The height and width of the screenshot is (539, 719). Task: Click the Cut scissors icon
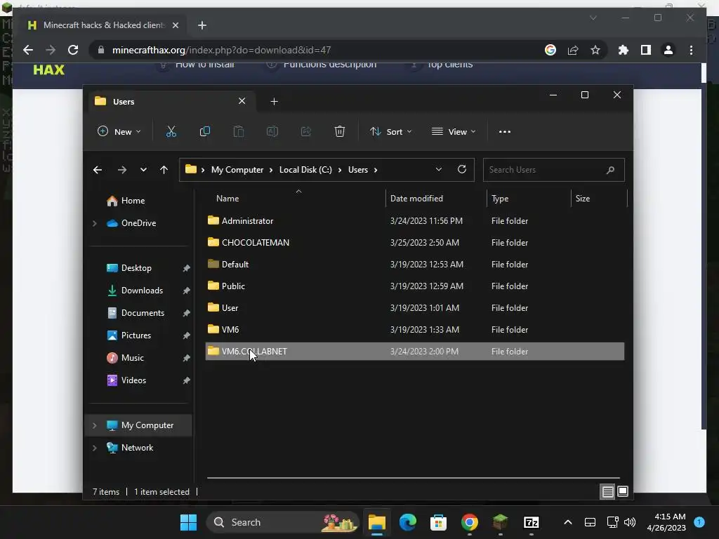(171, 131)
